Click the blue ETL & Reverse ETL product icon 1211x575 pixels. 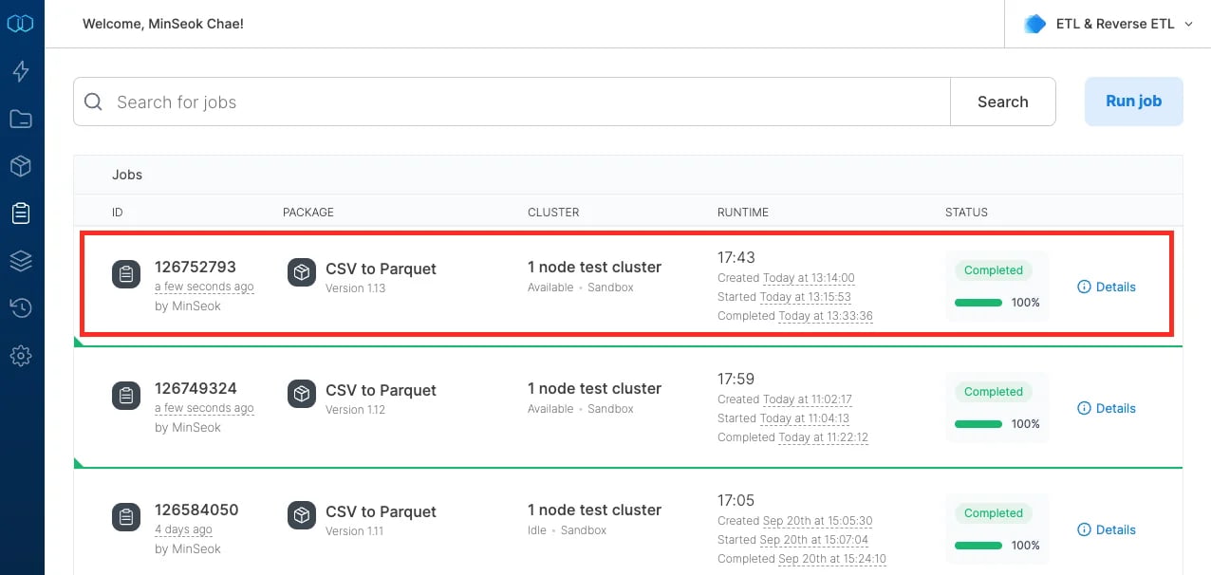tap(1035, 24)
